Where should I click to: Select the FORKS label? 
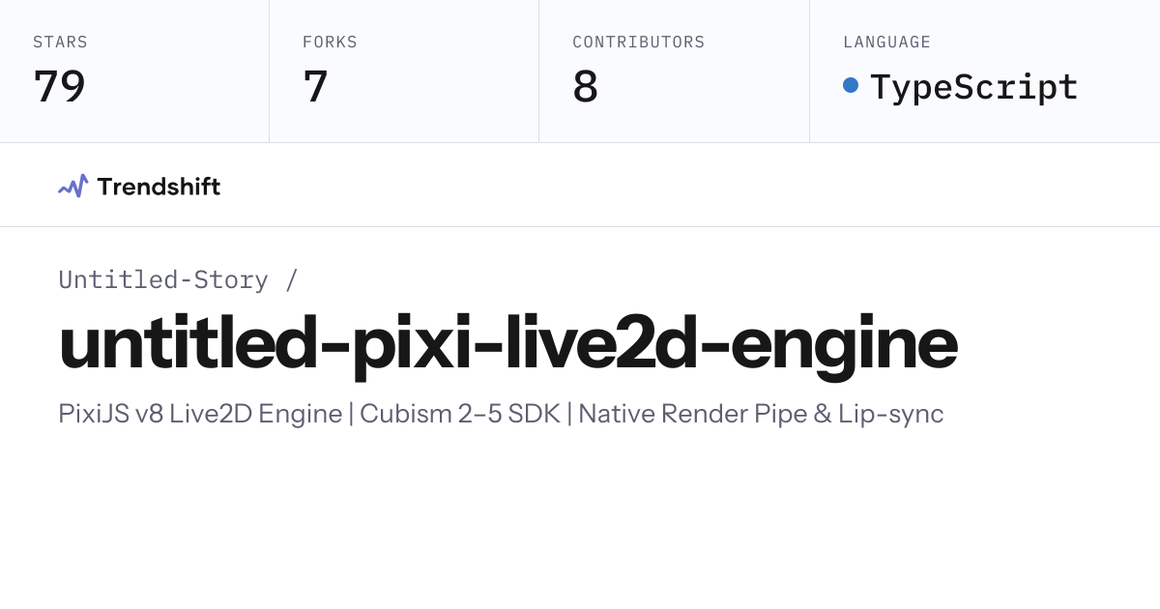pyautogui.click(x=330, y=43)
